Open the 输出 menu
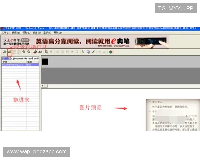Viewport: 200px width, 160px height. point(37,33)
